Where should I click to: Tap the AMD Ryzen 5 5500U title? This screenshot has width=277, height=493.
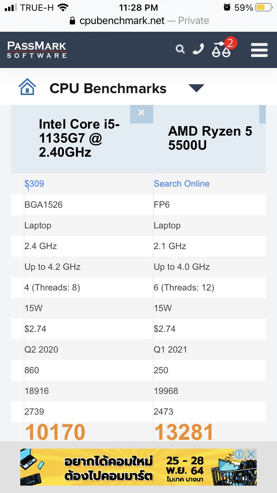point(210,138)
